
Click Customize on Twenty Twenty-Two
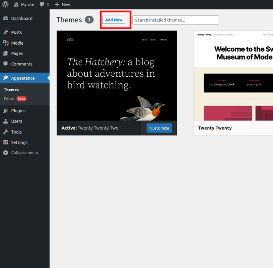coord(159,128)
